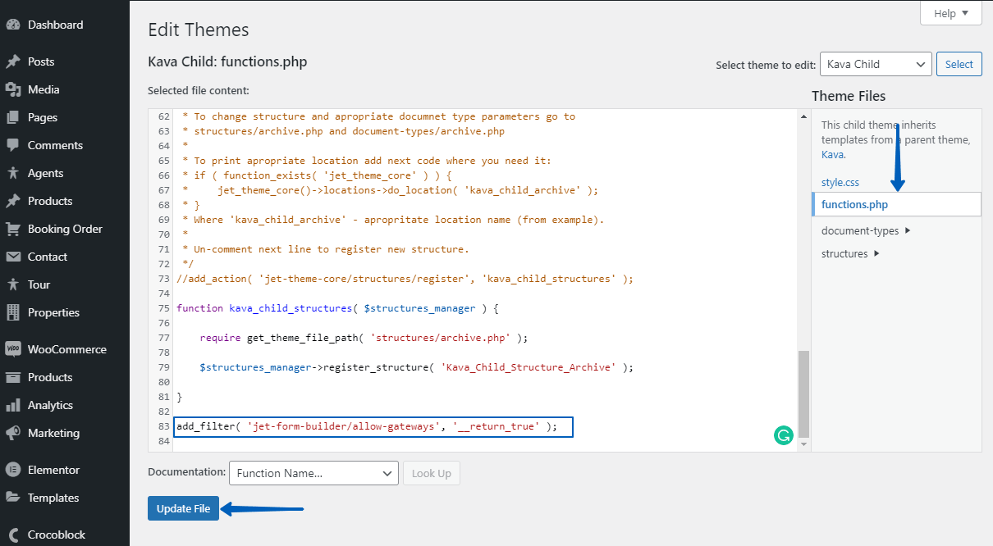Click the Elementor circle icon
The height and width of the screenshot is (546, 993).
13,470
